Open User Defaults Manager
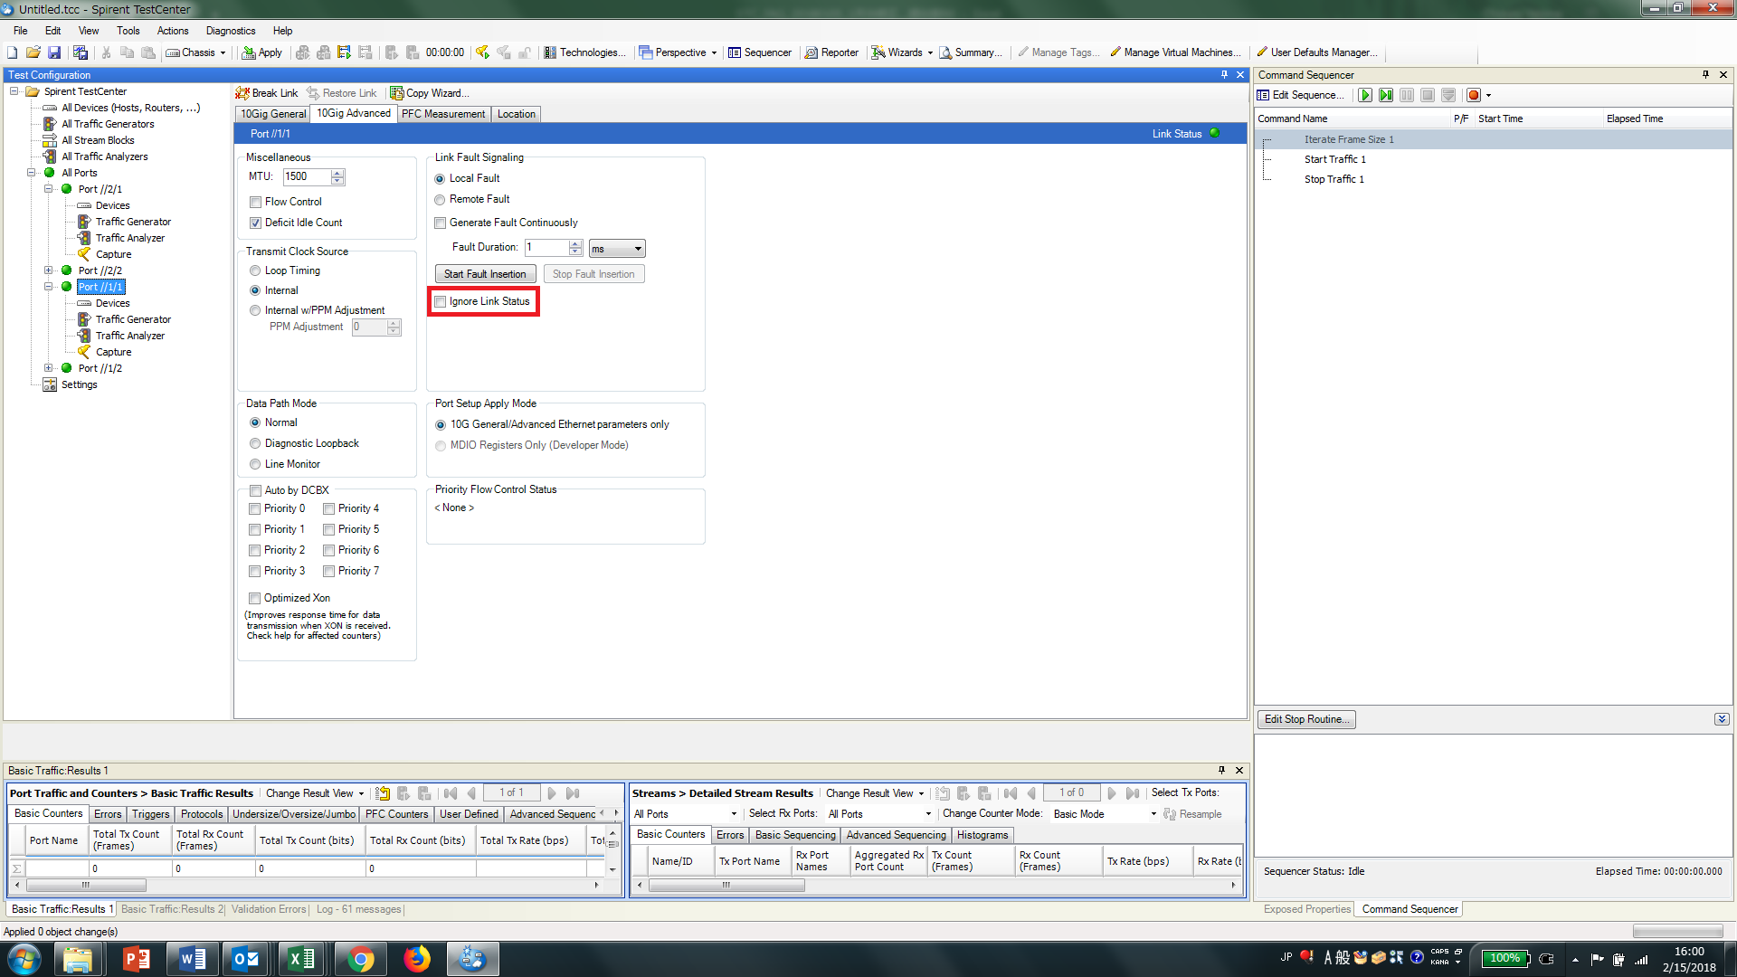 tap(1317, 52)
